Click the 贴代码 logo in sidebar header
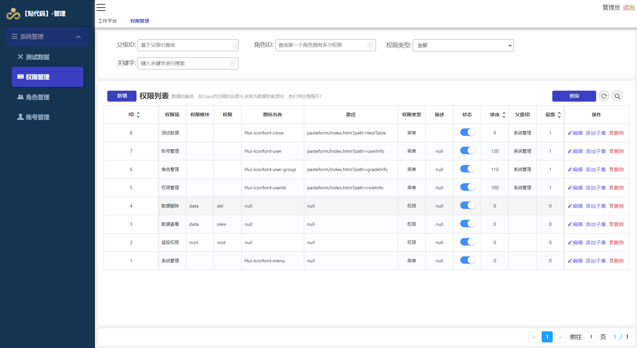637x348 pixels. pyautogui.click(x=13, y=14)
